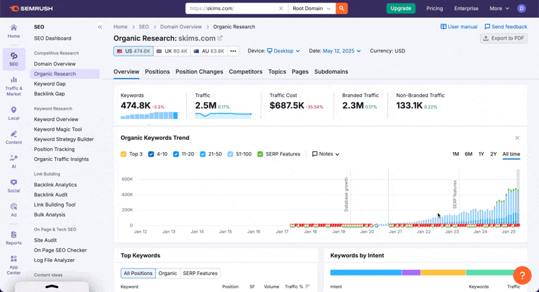Screen dimensions: 539x292
Task: Click the User manual book icon link
Action: tap(459, 27)
